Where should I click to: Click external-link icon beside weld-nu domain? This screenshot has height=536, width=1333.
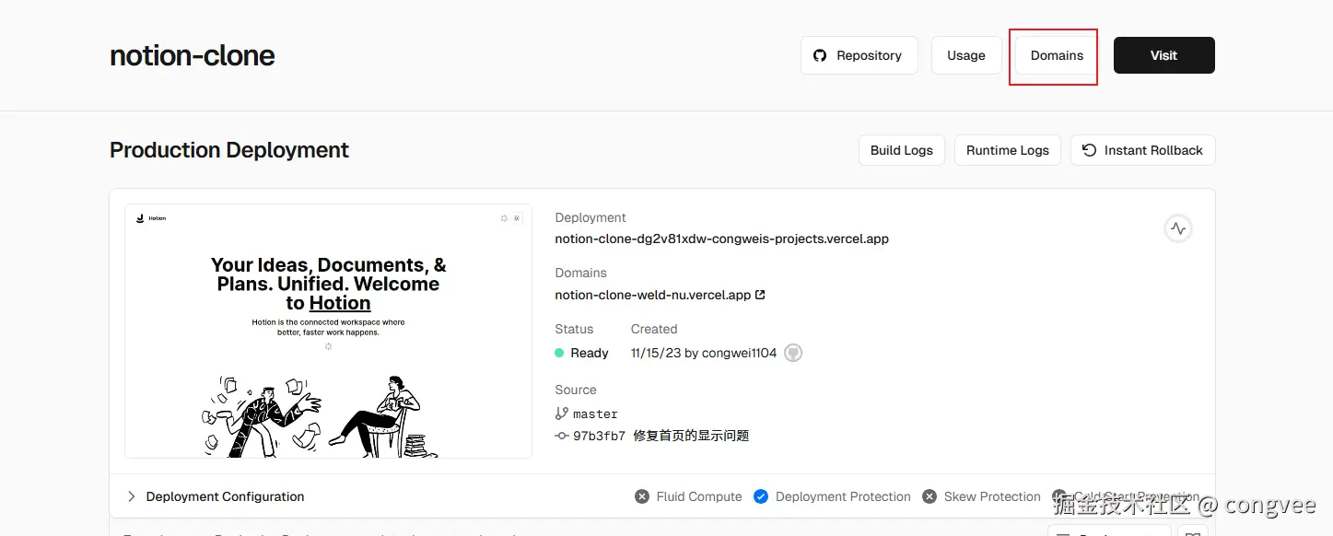click(x=760, y=295)
